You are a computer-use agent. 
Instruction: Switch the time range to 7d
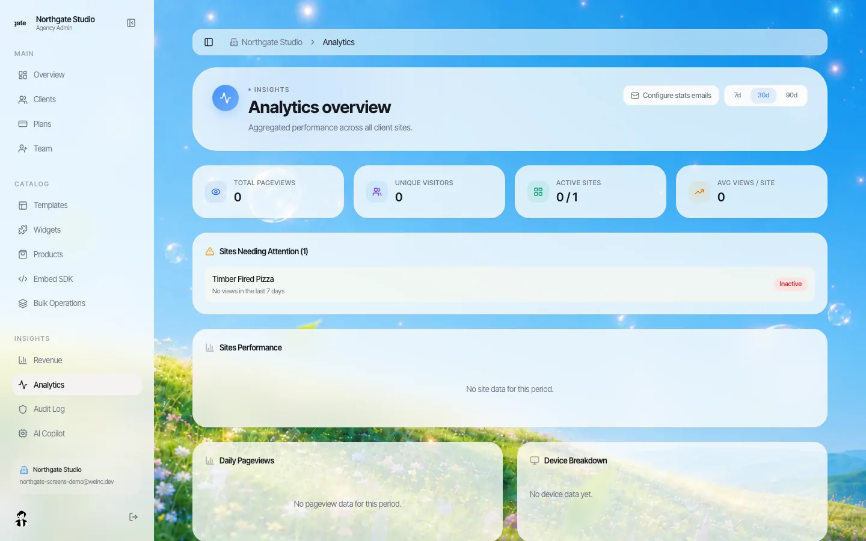click(x=737, y=96)
